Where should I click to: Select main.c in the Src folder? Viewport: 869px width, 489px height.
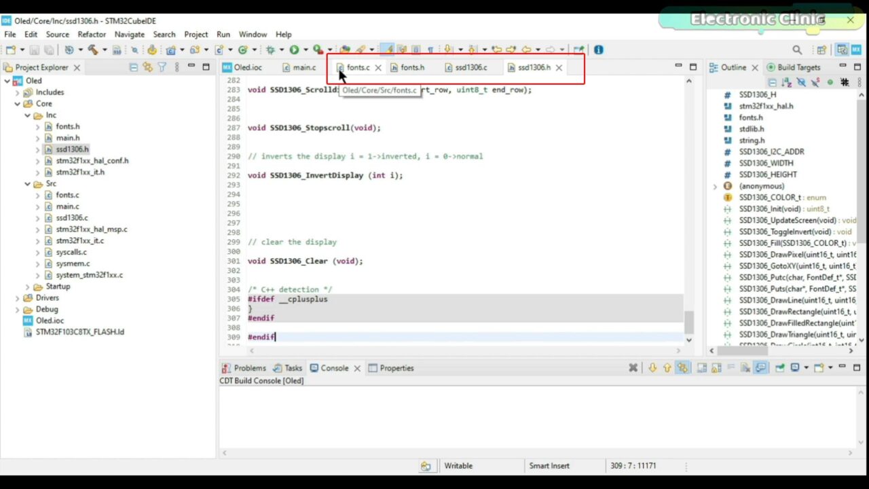pyautogui.click(x=67, y=206)
